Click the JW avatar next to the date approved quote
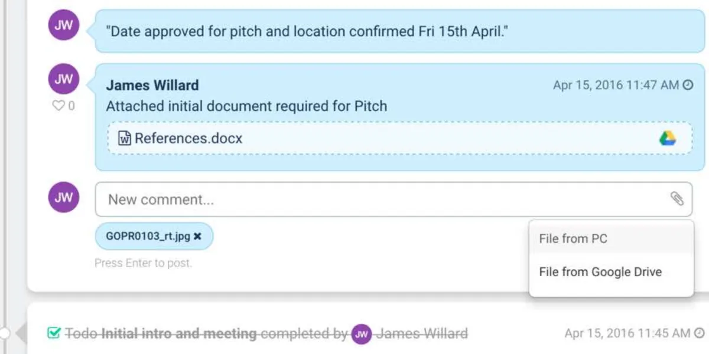 point(64,25)
